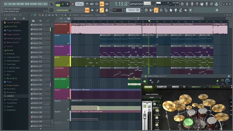Toggle the Playlist window button

[x=146, y=10]
